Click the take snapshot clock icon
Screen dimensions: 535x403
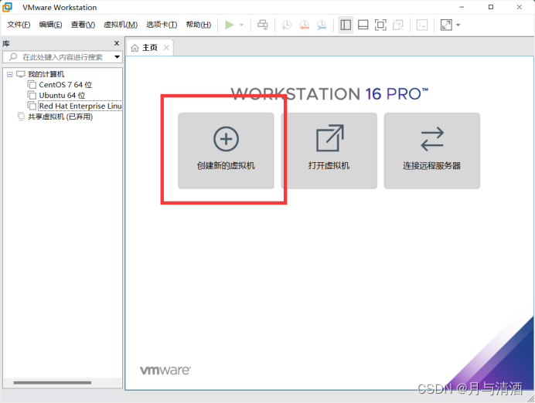point(286,25)
